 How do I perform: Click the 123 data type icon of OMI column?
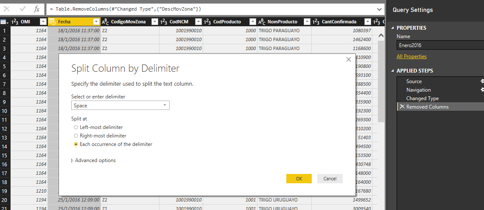pyautogui.click(x=14, y=22)
